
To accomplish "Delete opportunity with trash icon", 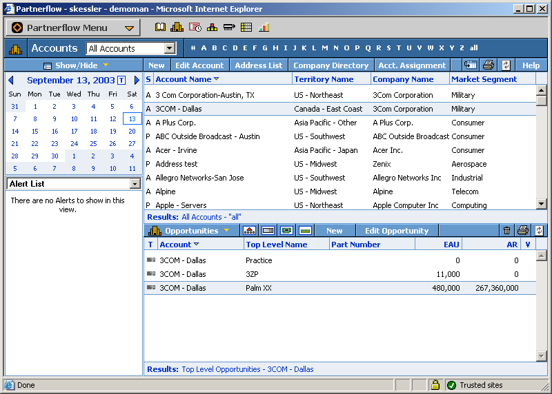I will (506, 231).
